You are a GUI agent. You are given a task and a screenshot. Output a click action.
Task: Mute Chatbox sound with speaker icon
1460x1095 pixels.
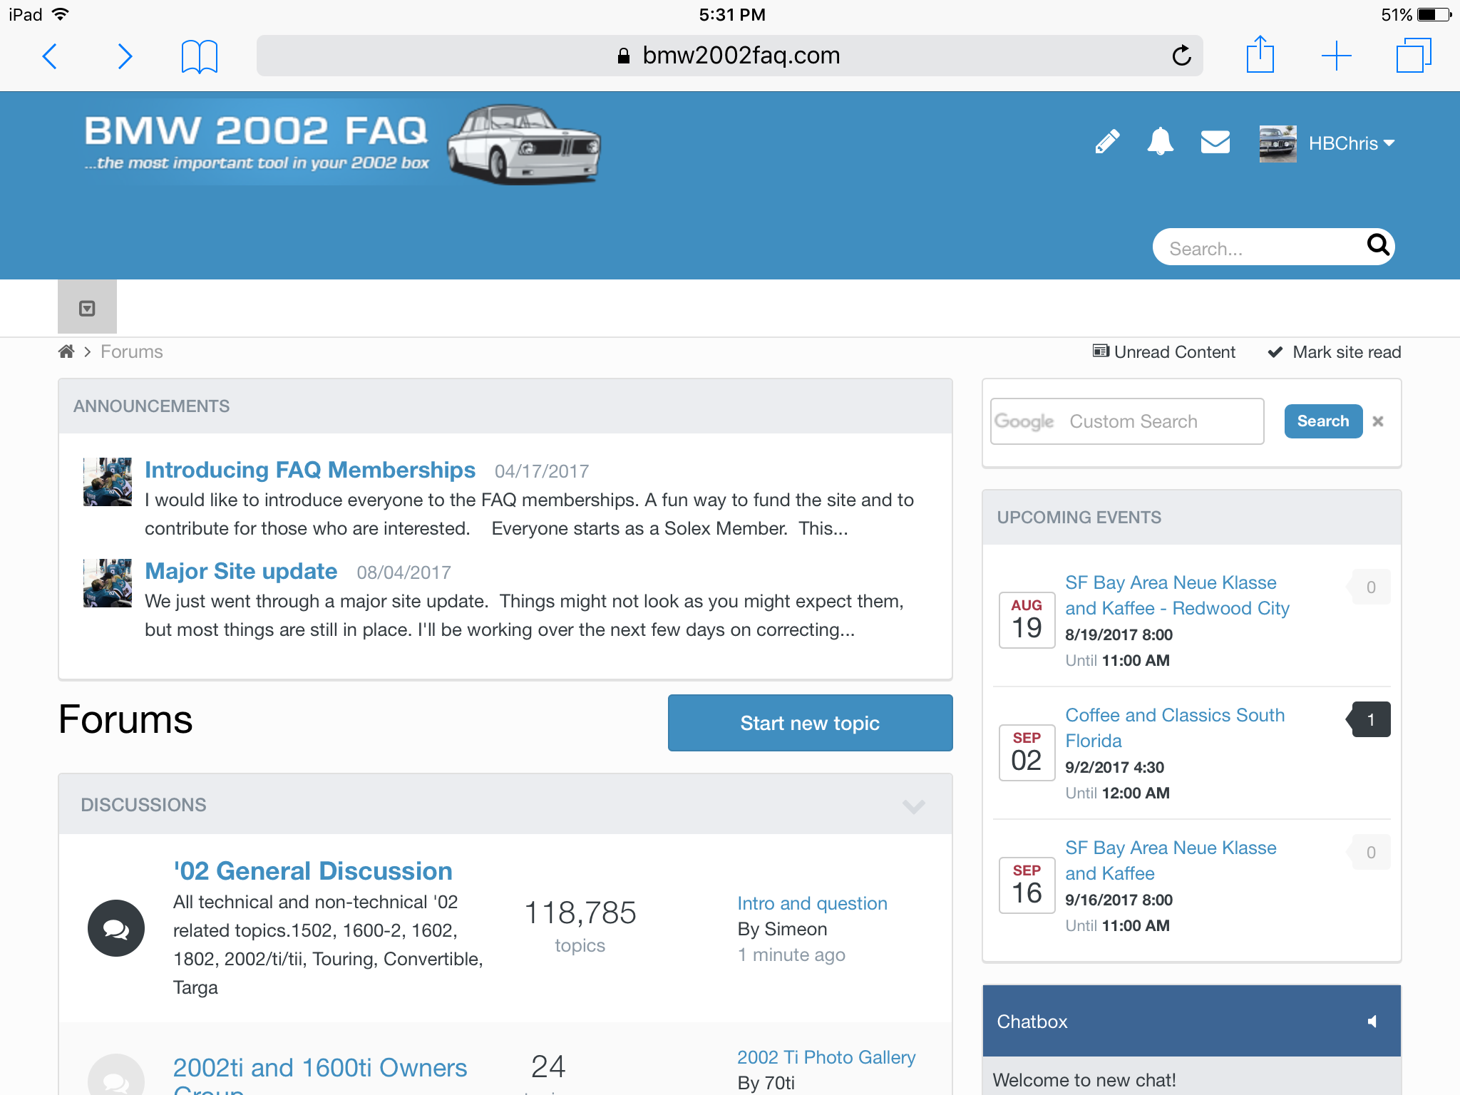point(1372,1022)
